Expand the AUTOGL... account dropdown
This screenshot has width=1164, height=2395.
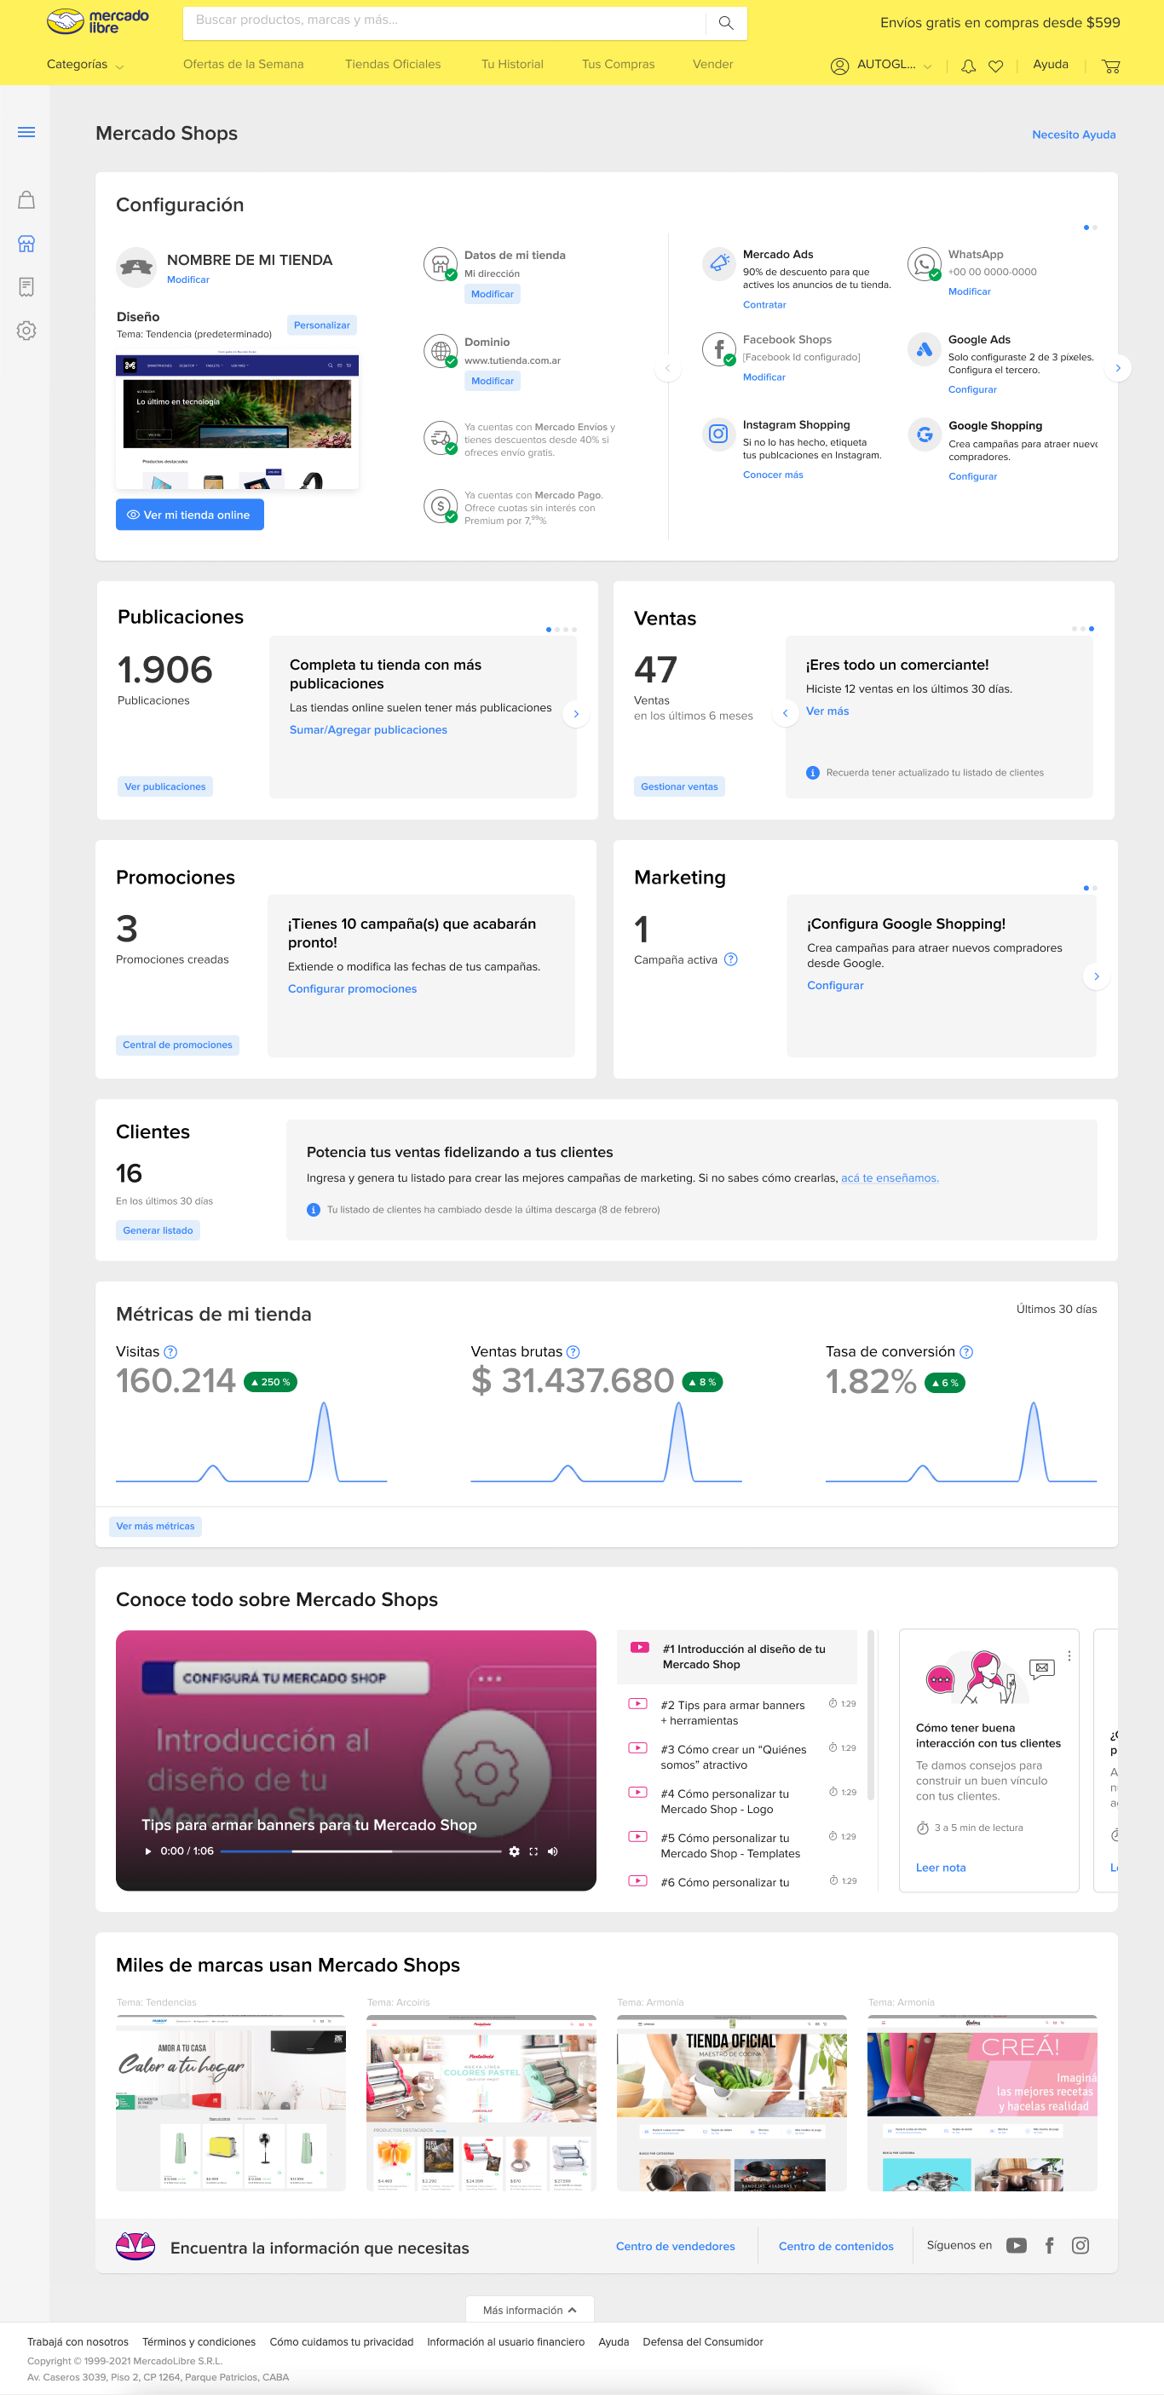coord(895,65)
